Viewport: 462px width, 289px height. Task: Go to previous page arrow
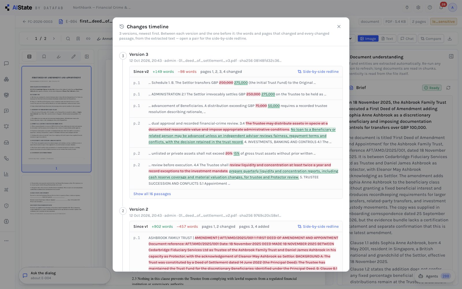tap(27, 38)
